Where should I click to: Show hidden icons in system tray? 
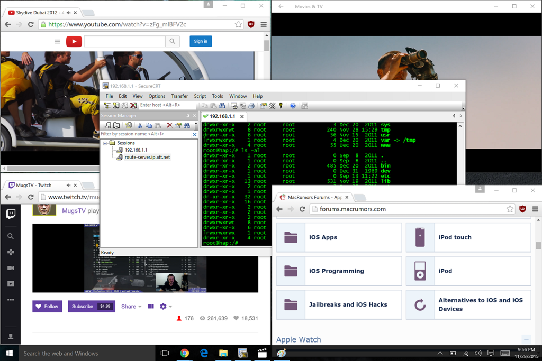[440, 353]
